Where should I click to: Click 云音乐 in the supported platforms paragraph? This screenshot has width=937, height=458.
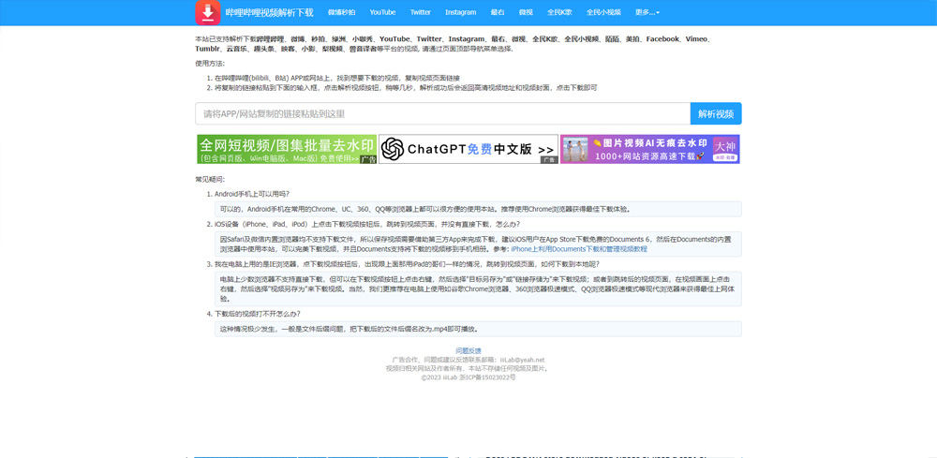coord(235,49)
